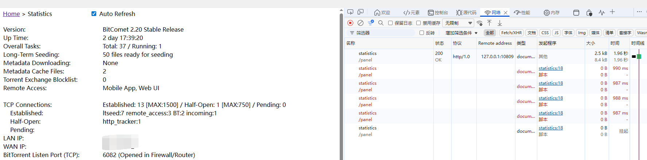
Task: Open the 无限制 throttling dropdown
Action: (458, 23)
